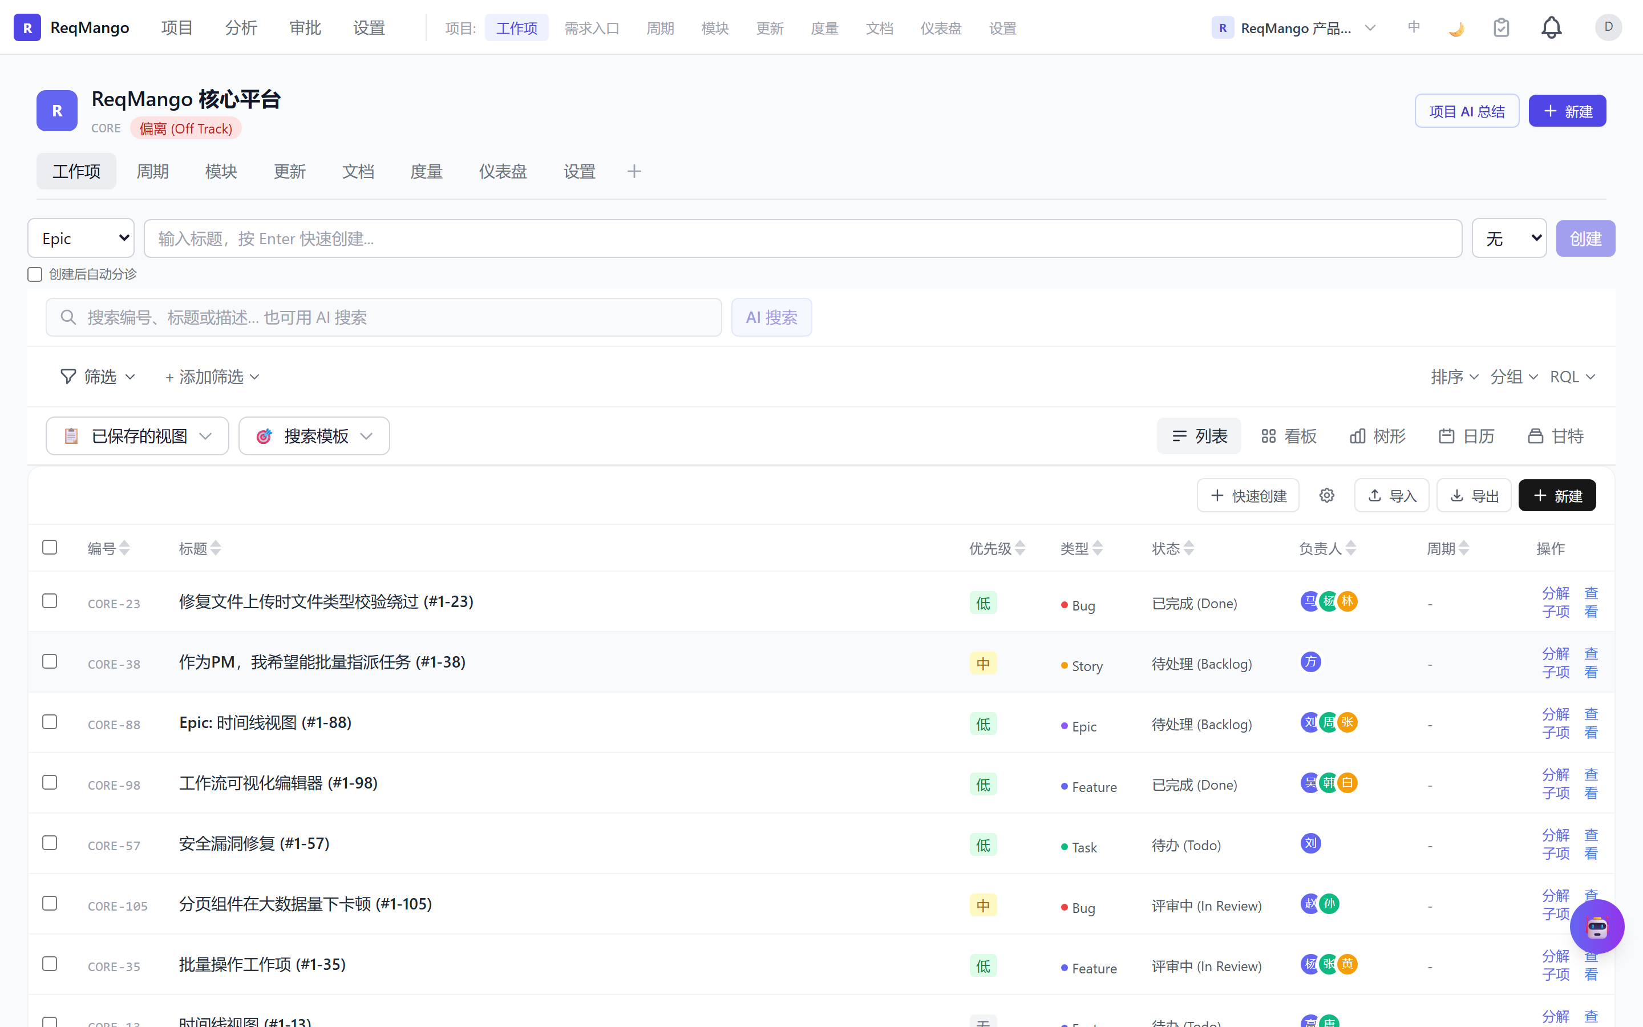1643x1027 pixels.
Task: Open 需求入口 in project nav
Action: [x=592, y=29]
